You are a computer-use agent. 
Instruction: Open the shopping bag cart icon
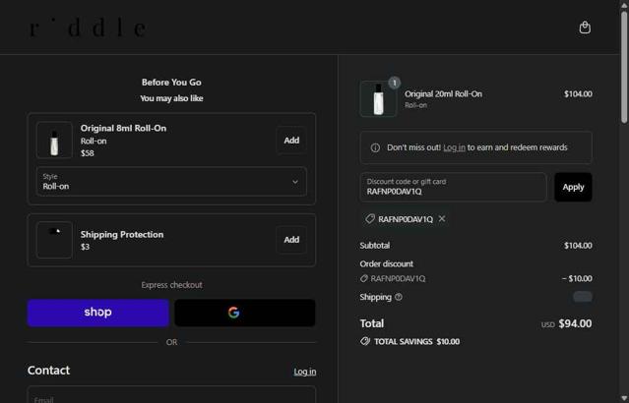click(x=585, y=28)
